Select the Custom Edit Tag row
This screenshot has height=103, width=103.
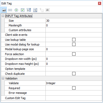click(51, 98)
